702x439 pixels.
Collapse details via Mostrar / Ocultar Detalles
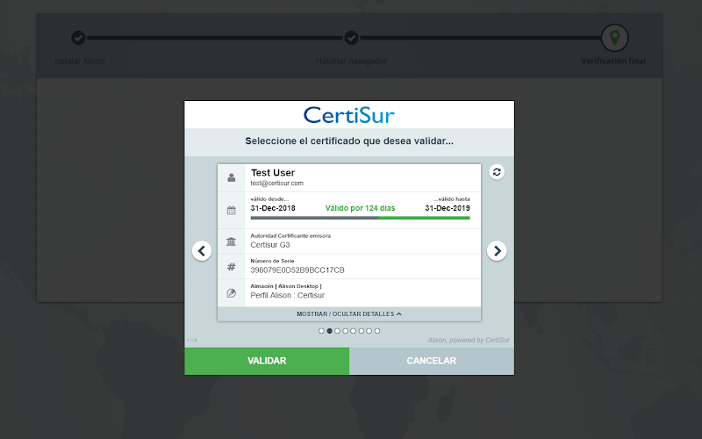point(349,314)
